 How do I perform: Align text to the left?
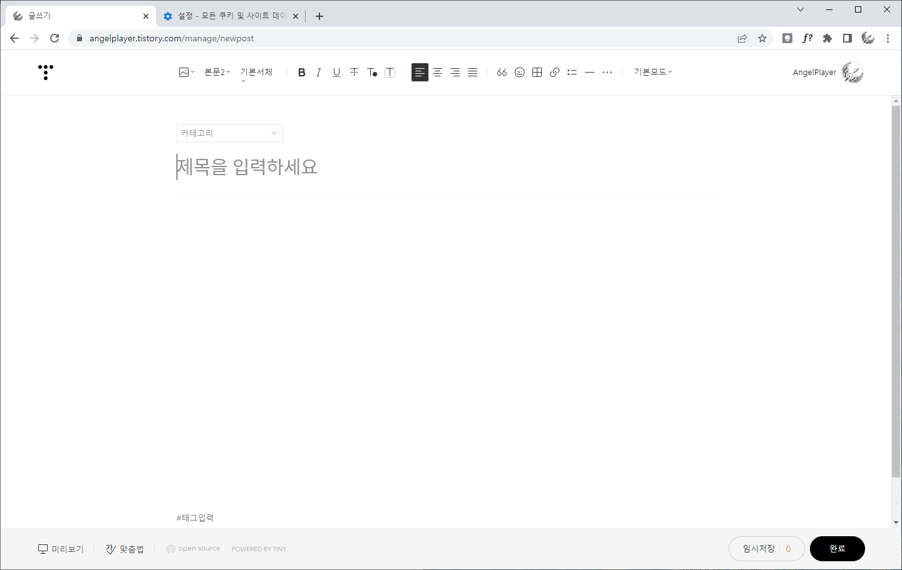(420, 72)
